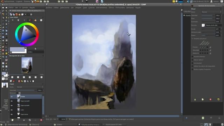
Task: Create a new layer with bottom-left layers button
Action: (13, 120)
